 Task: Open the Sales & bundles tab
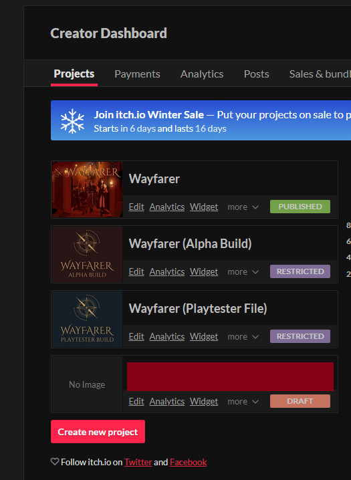(320, 74)
